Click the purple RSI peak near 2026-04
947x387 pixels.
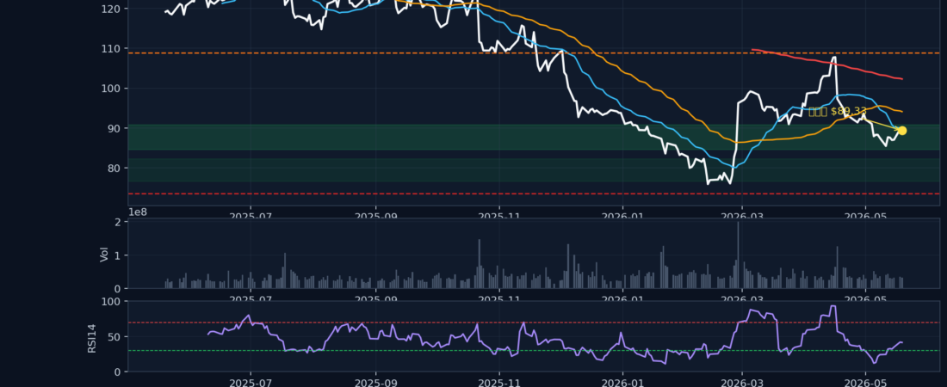point(832,307)
